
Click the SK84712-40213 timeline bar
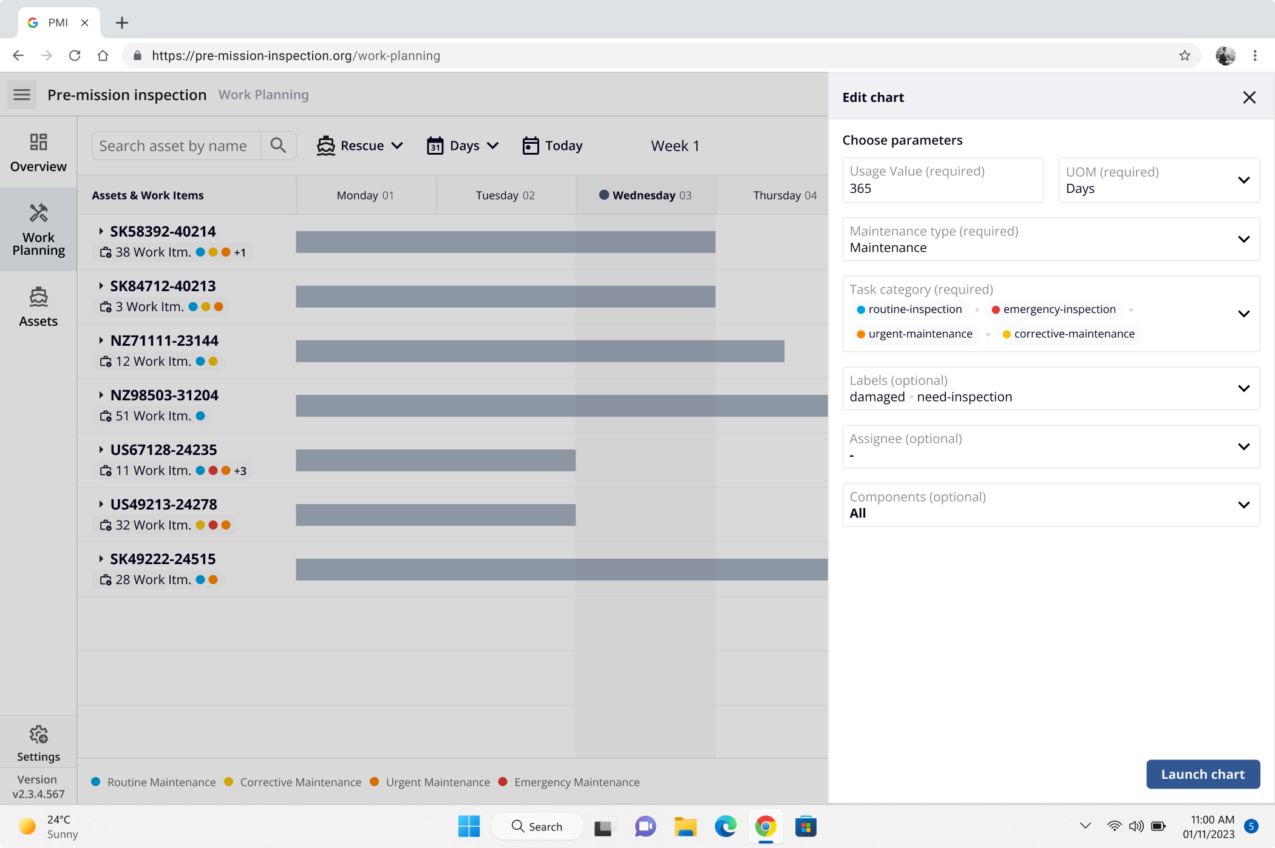(x=505, y=297)
